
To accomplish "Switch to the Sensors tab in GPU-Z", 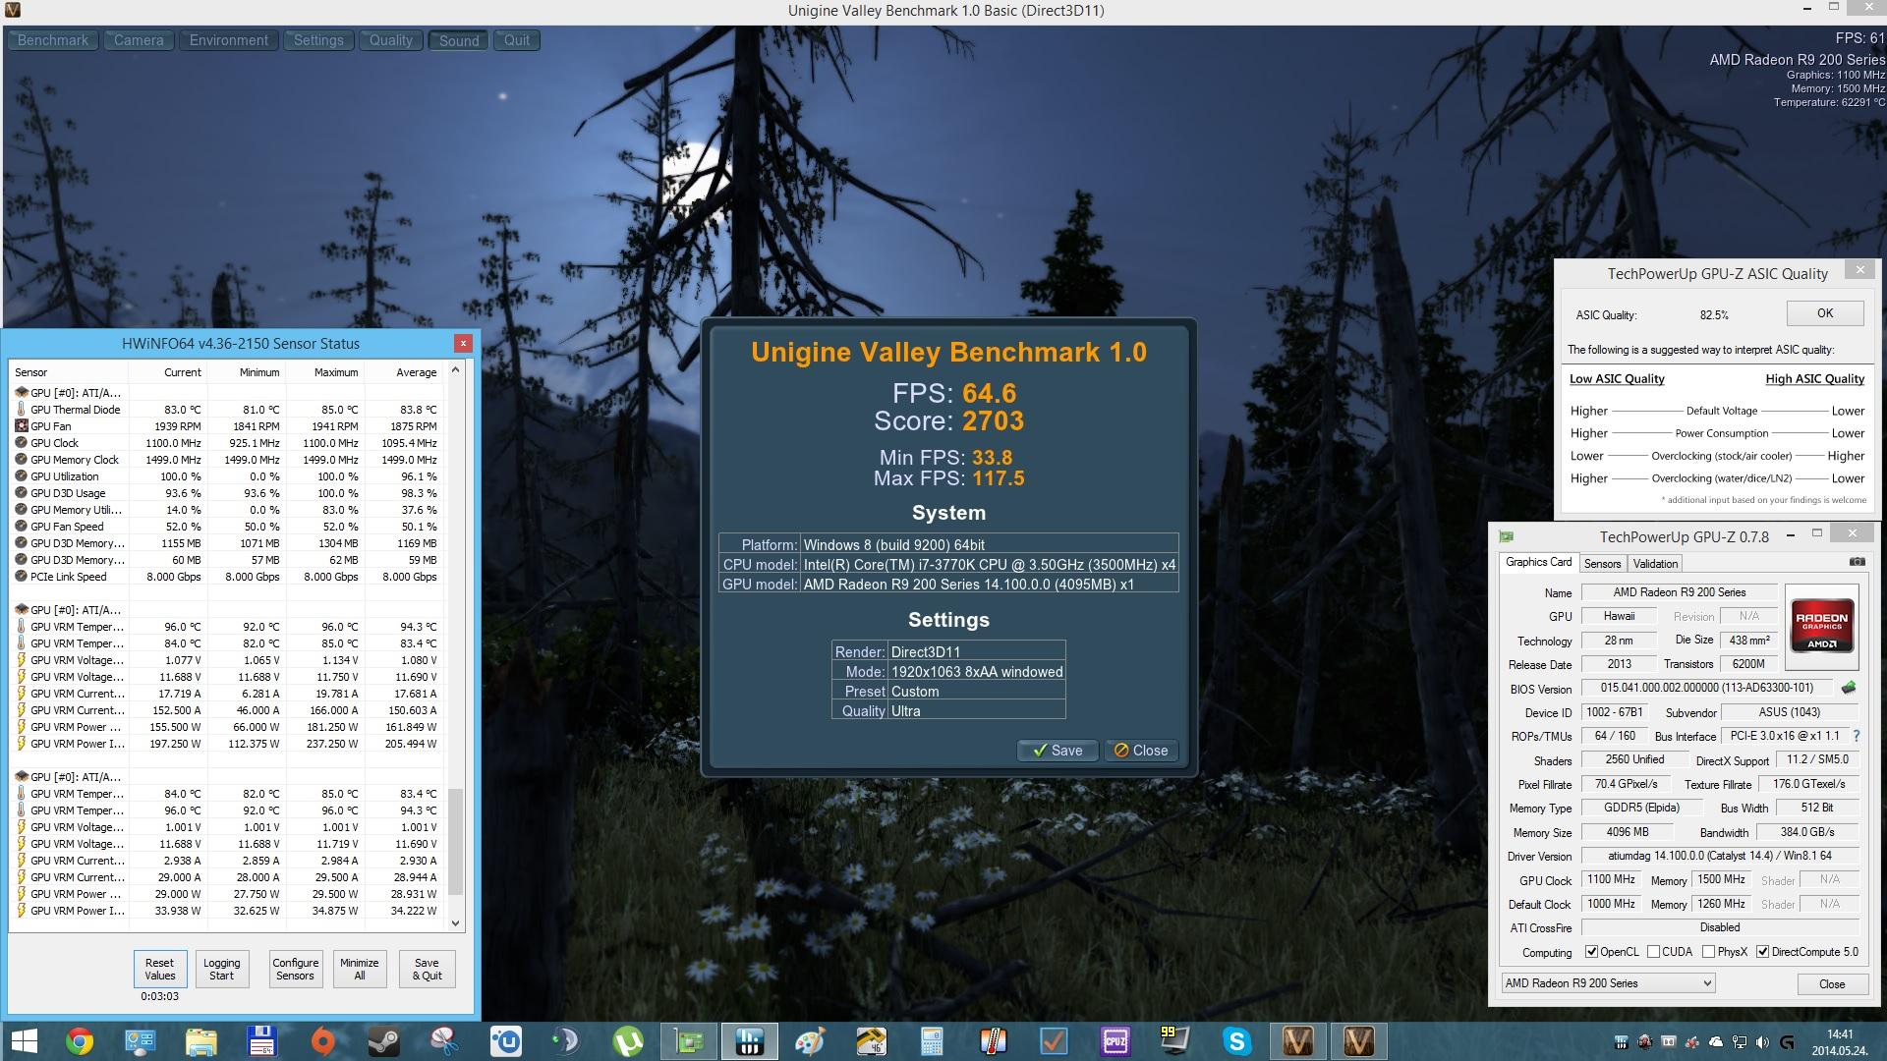I will click(x=1602, y=564).
